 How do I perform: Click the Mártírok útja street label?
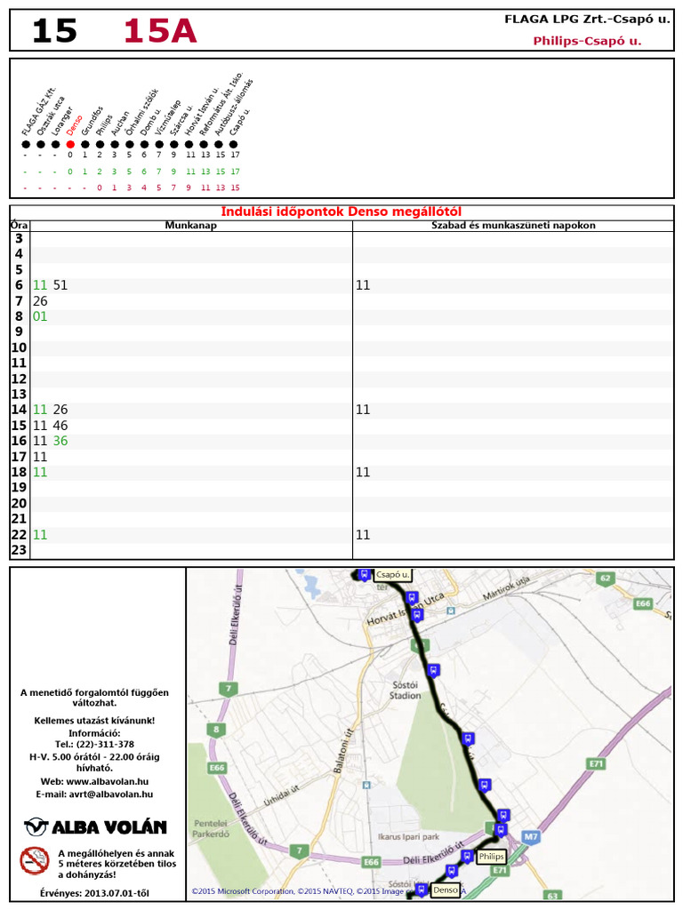click(506, 587)
